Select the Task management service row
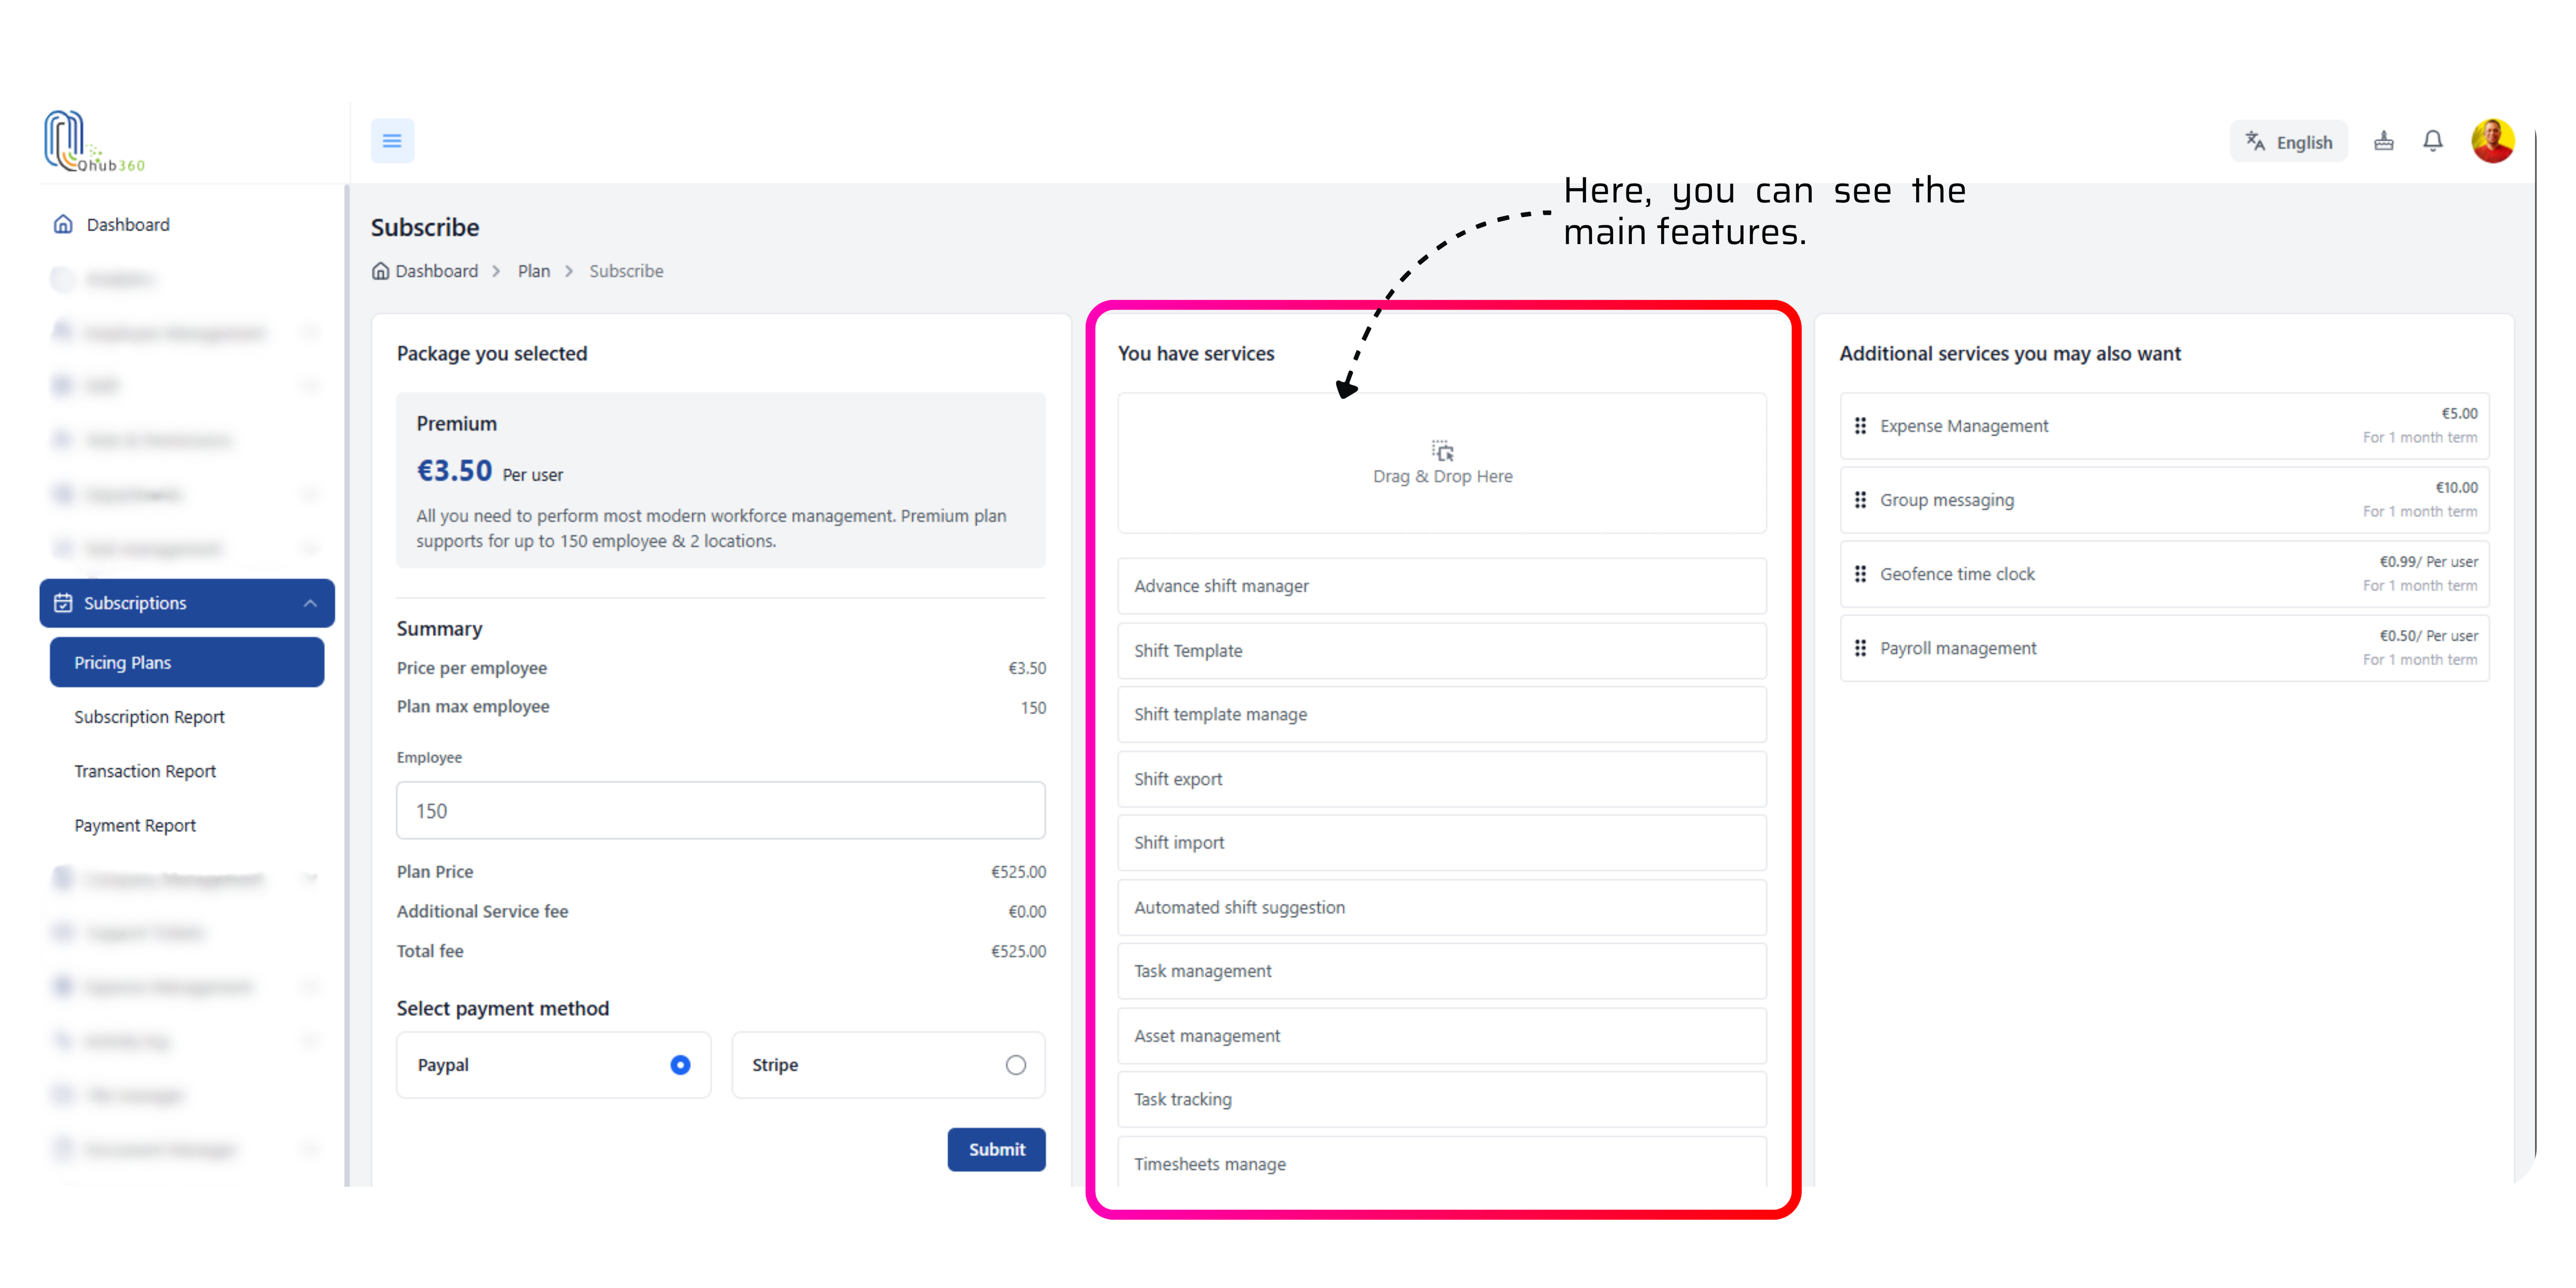 click(1442, 972)
